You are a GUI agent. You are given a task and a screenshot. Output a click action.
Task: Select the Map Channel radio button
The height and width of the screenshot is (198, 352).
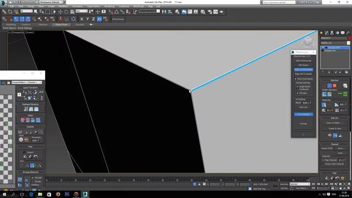pos(323,160)
